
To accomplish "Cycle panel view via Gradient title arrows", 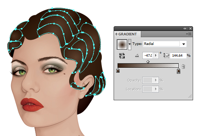I will pos(116,34).
